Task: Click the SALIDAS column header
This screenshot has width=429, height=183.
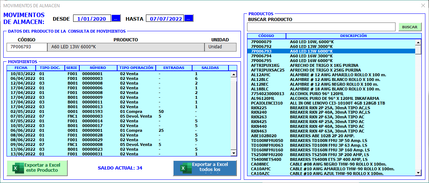Action: point(210,68)
